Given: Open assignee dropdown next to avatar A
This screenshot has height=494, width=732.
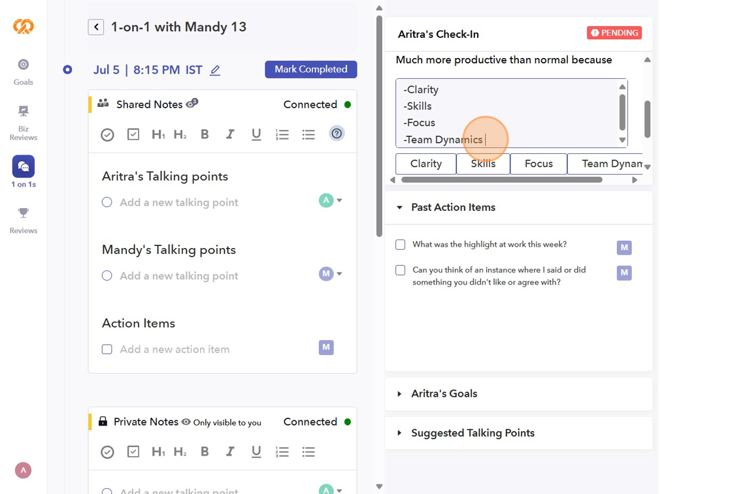Looking at the screenshot, I should 339,200.
